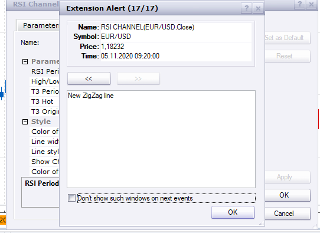Collapse the Parameters tree section
The image size is (320, 233).
pyautogui.click(x=25, y=61)
